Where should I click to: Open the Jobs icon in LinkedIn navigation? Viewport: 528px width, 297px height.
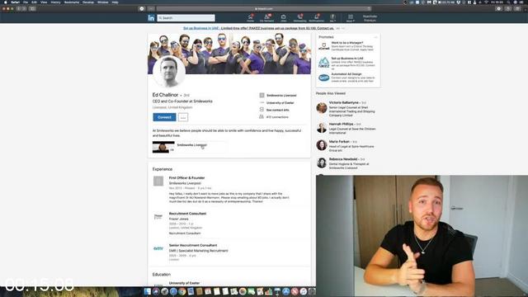[x=284, y=18]
